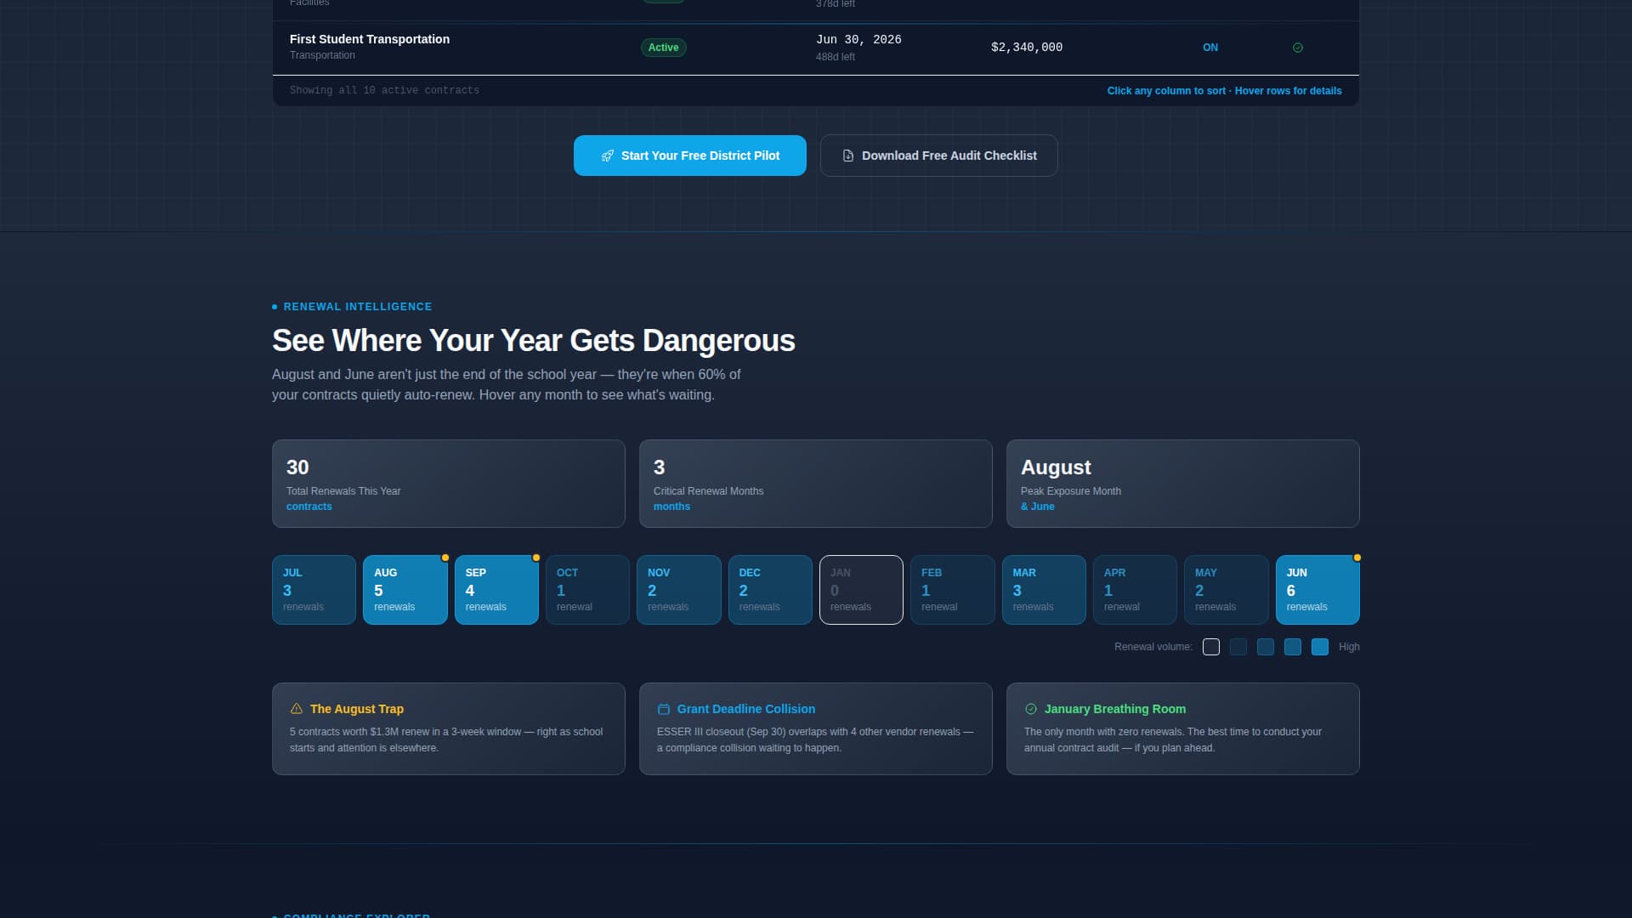Select the JUN month tile with 6 renewals
1632x918 pixels.
1317,590
